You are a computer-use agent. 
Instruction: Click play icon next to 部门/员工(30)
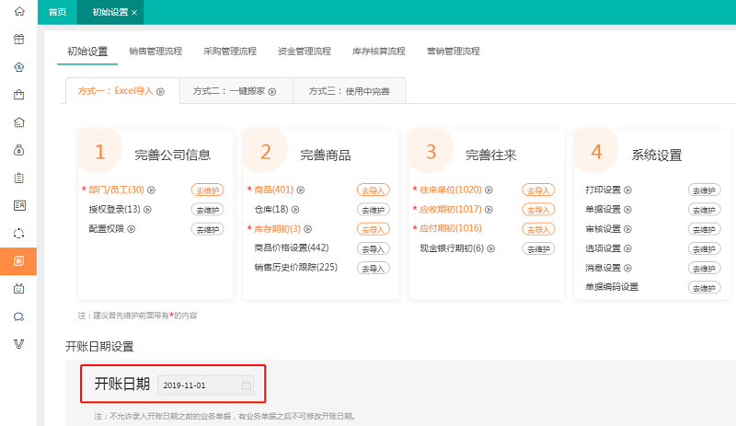click(151, 190)
